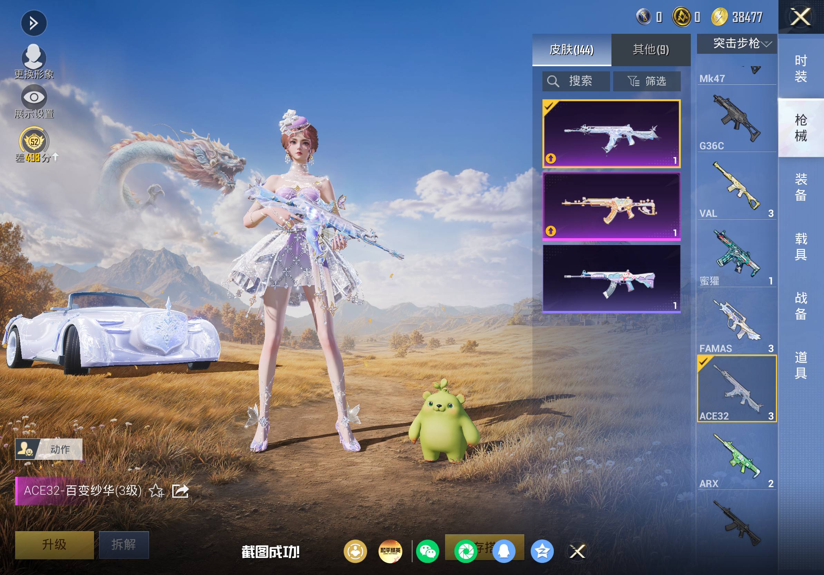Open the 道具 items category tab
Viewport: 824px width, 575px height.
[x=801, y=365]
